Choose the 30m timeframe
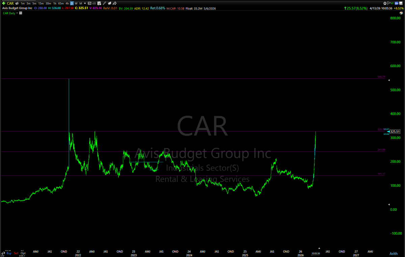405x257 pixels. [x=48, y=3]
